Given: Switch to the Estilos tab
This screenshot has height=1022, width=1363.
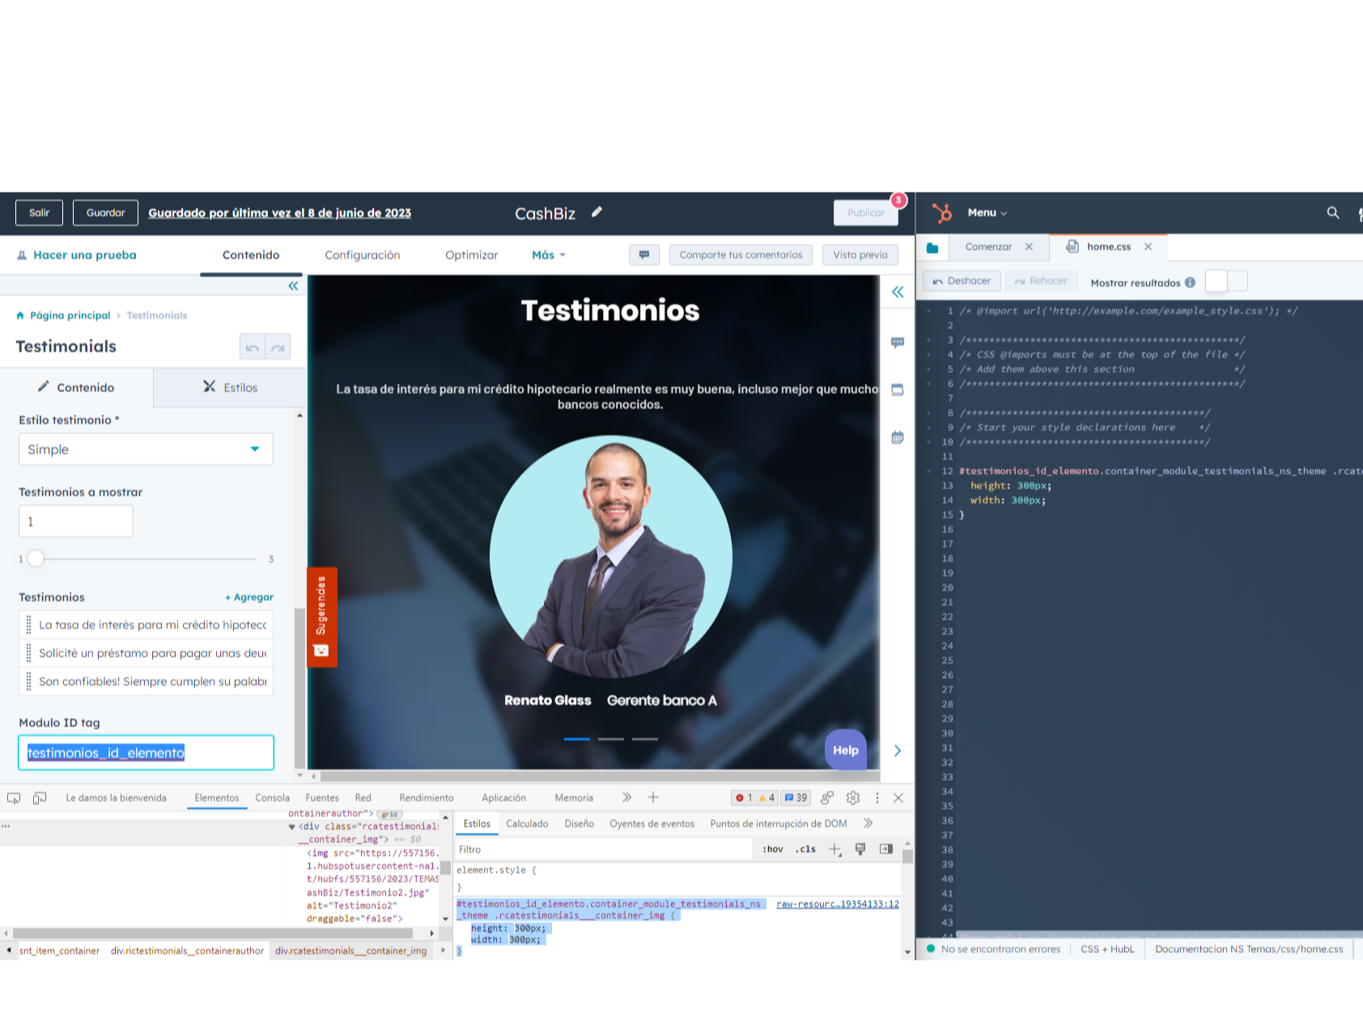Looking at the screenshot, I should pyautogui.click(x=230, y=388).
